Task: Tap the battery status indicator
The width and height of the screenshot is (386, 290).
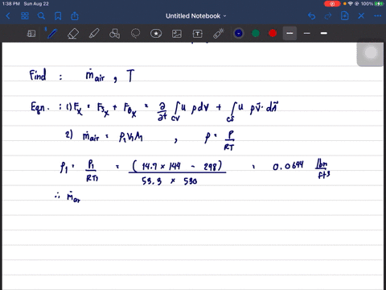Action: 379,4
